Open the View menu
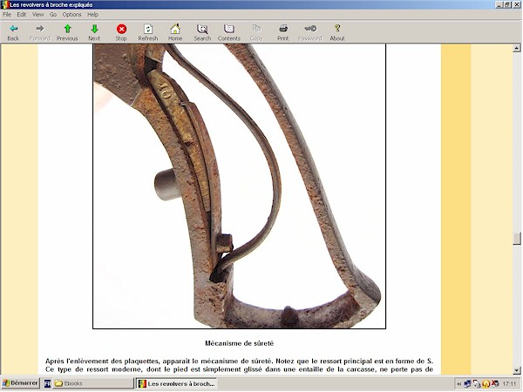 (37, 15)
